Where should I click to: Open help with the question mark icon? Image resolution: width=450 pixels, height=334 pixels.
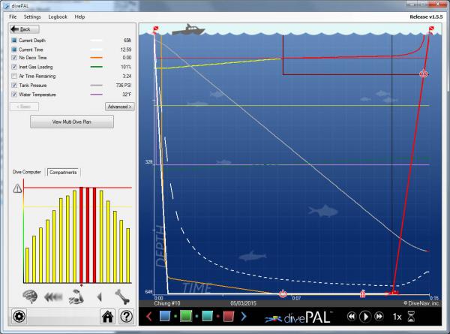[126, 316]
